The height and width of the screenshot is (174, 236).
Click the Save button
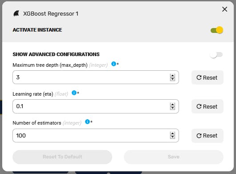[x=174, y=157]
